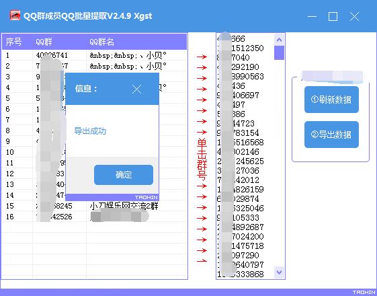Image resolution: width=377 pixels, height=296 pixels.
Task: Select table row numbered 6
Action: (x=95, y=109)
